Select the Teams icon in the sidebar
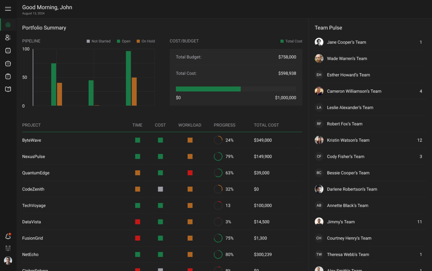 [x=8, y=37]
